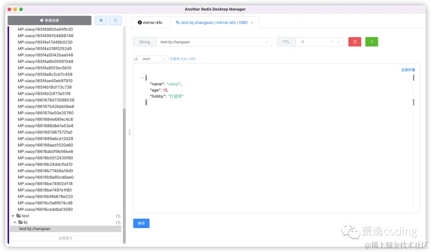Screen dimensions: 431x252
Task: Click the key list vertical scrollbar
Action: (124, 176)
